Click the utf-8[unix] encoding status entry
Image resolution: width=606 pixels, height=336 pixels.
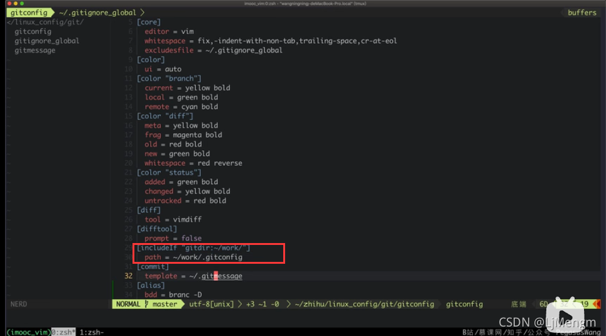(x=212, y=305)
